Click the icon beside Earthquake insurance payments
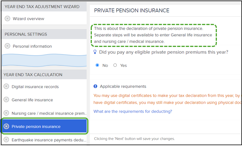The height and width of the screenshot is (146, 242). pos(6,140)
